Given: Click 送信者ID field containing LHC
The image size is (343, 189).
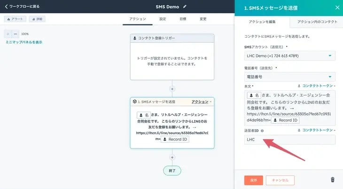Looking at the screenshot, I should pos(289,140).
